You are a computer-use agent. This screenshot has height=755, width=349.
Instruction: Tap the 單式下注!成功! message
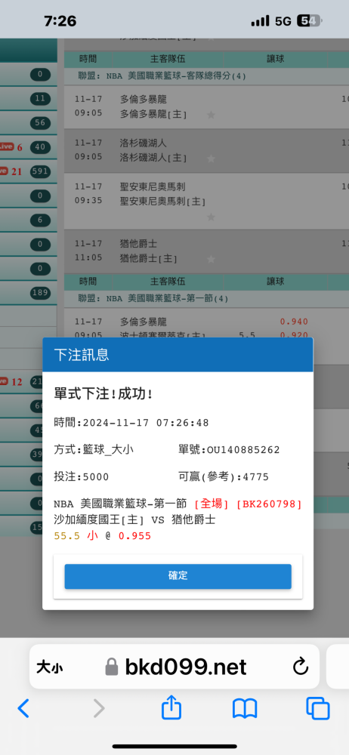tap(103, 394)
